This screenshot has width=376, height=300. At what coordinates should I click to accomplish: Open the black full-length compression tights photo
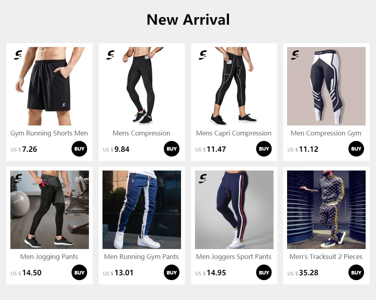142,86
